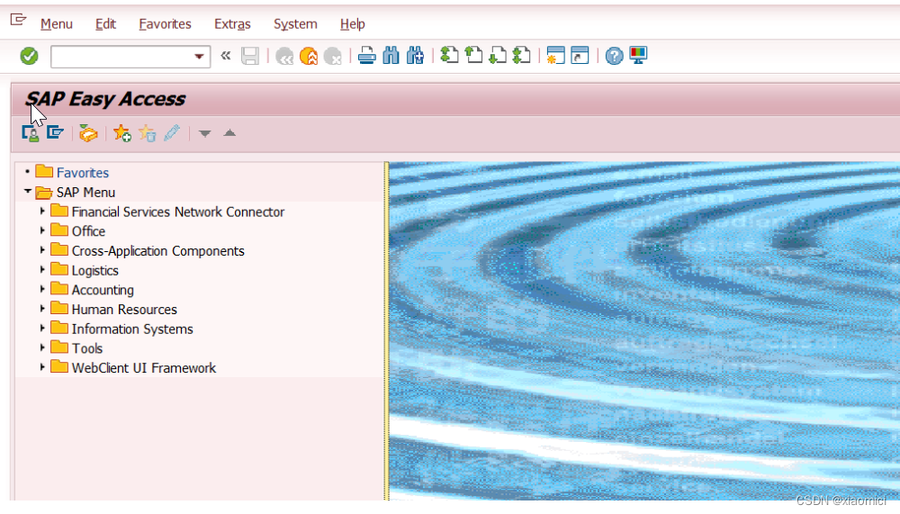This screenshot has height=514, width=900.
Task: Select WebClient UI Framework tree entry
Action: pos(143,368)
